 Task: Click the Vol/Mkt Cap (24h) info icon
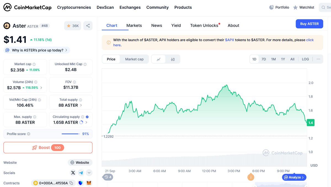click(x=39, y=100)
